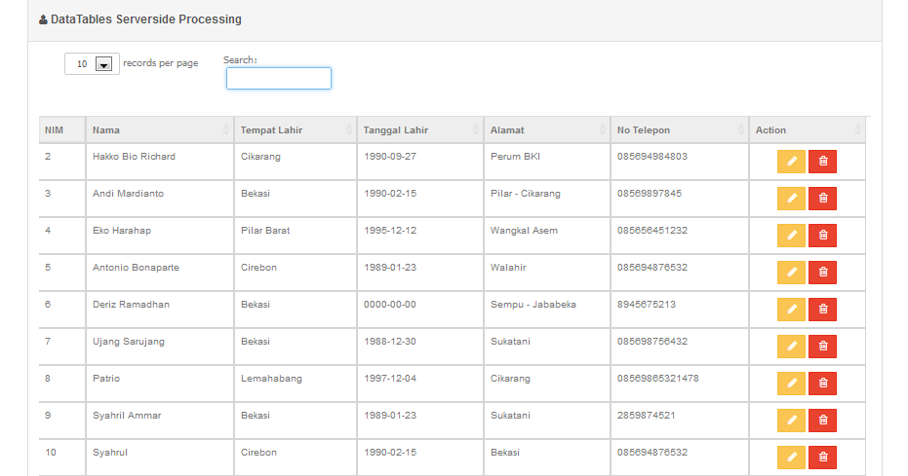Click the Action column header
The image size is (908, 476).
point(808,130)
